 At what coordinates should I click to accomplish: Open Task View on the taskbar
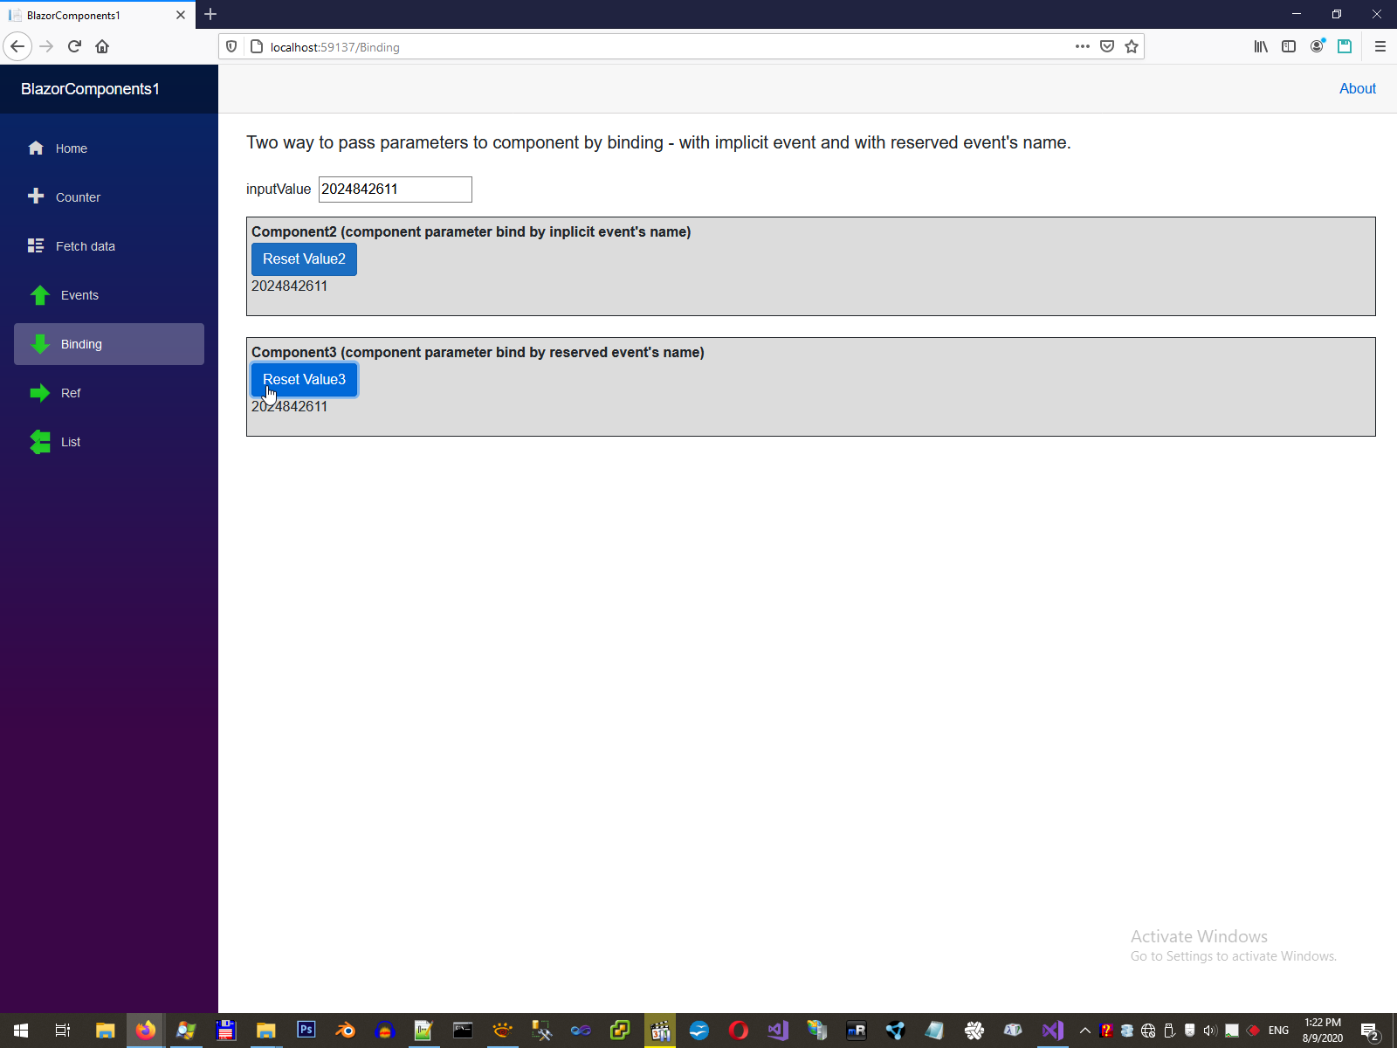(x=63, y=1031)
